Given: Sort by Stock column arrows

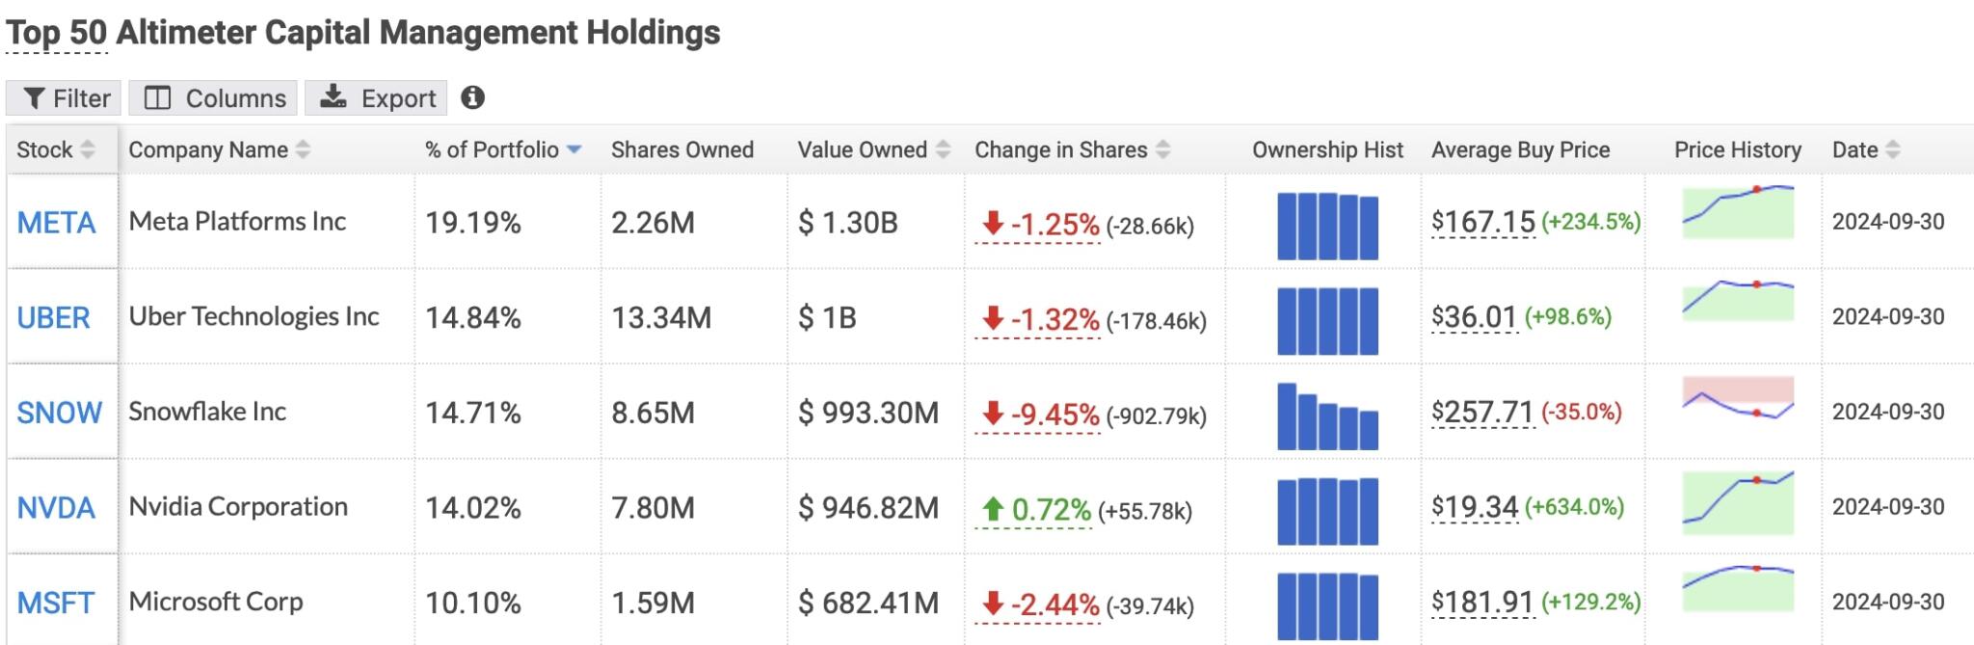Looking at the screenshot, I should 88,149.
